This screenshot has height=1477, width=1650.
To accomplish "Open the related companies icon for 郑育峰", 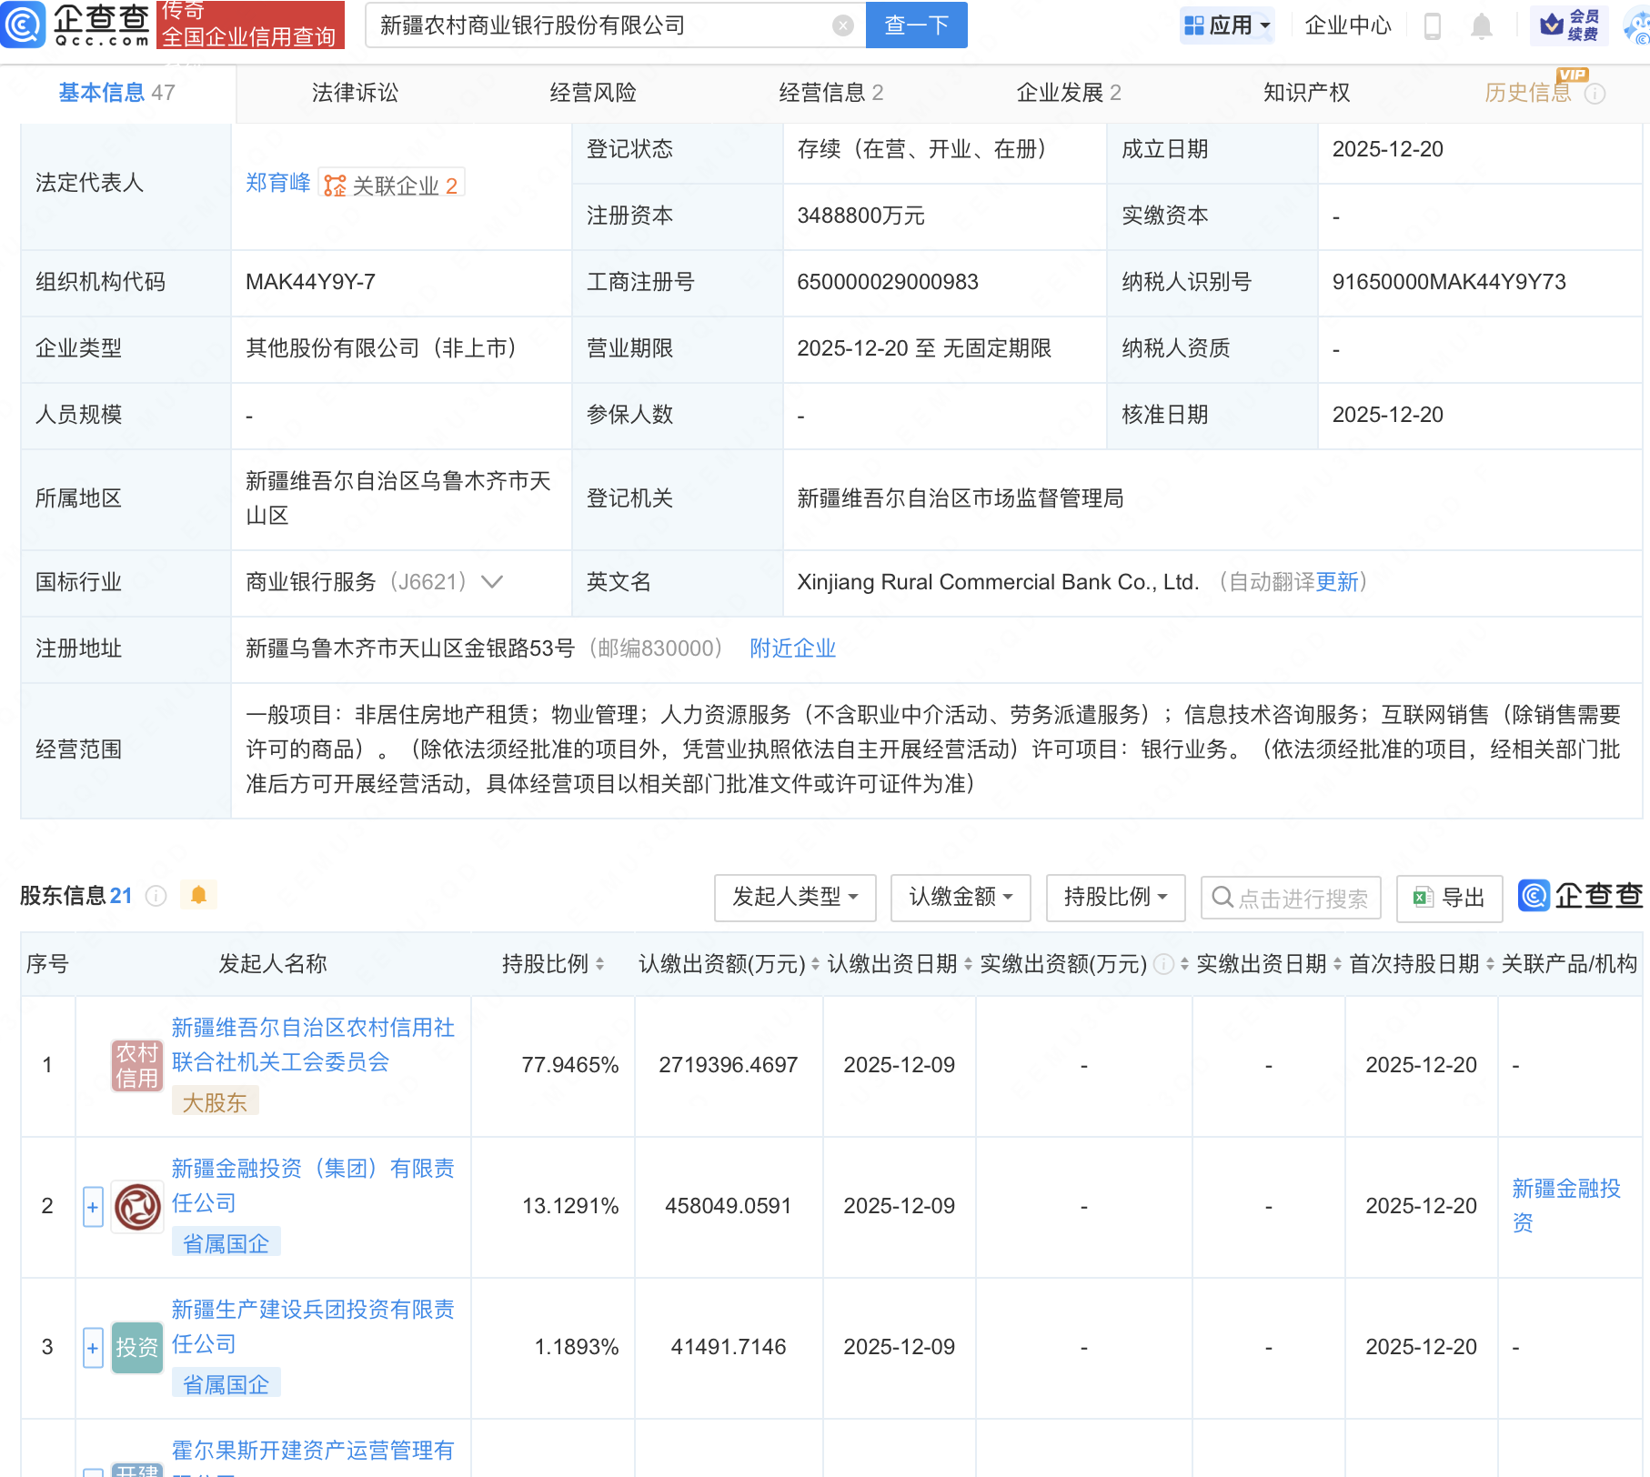I will point(336,186).
